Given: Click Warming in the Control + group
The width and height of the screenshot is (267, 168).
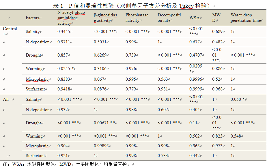Looking at the screenshot, I should [34, 69].
